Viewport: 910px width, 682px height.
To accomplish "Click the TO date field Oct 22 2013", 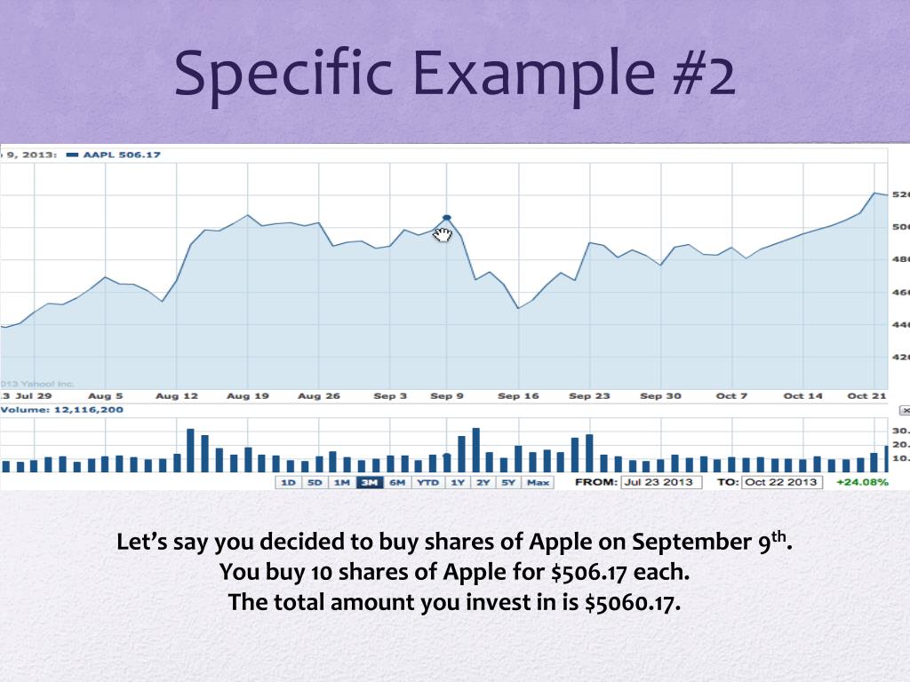I will tap(782, 482).
